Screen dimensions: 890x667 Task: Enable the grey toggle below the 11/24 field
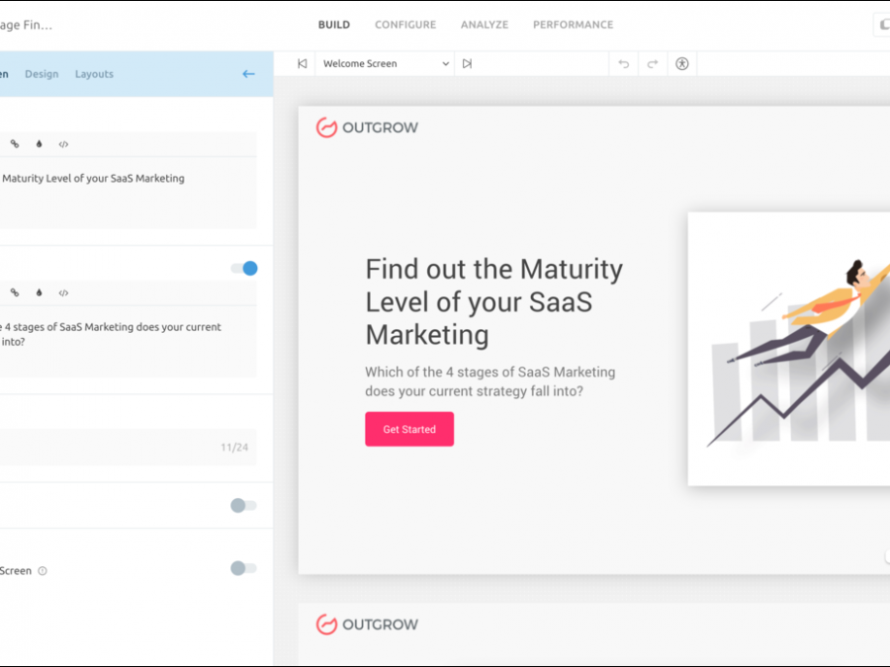pos(243,505)
